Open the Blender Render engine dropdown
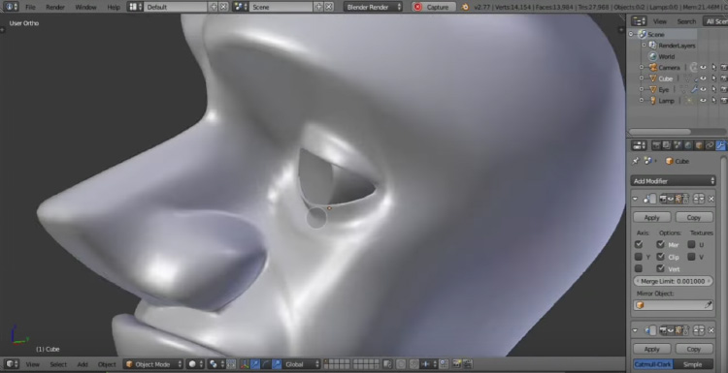728x373 pixels. coord(374,7)
